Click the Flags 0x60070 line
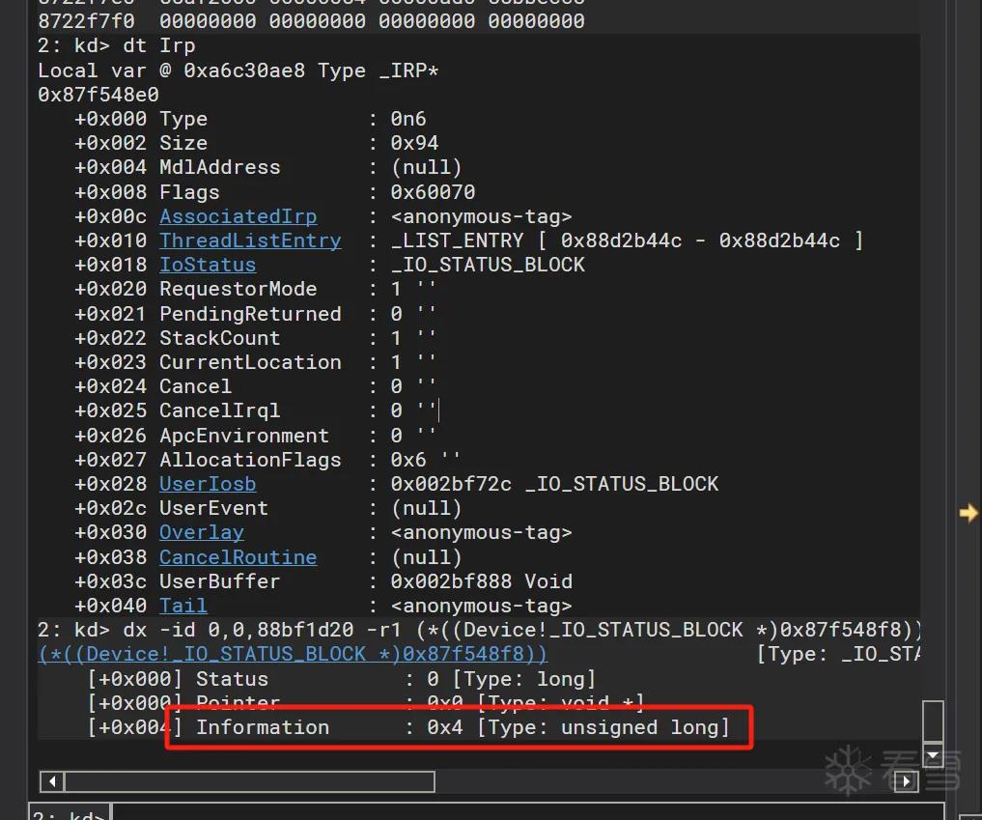This screenshot has width=982, height=820. pyautogui.click(x=275, y=192)
